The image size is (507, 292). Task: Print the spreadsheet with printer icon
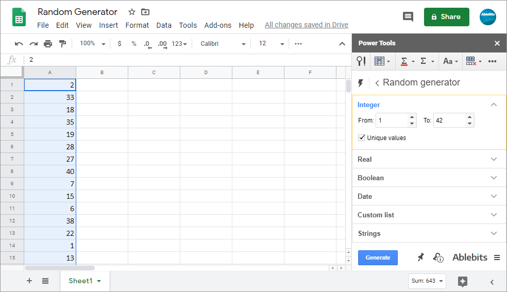tap(48, 44)
